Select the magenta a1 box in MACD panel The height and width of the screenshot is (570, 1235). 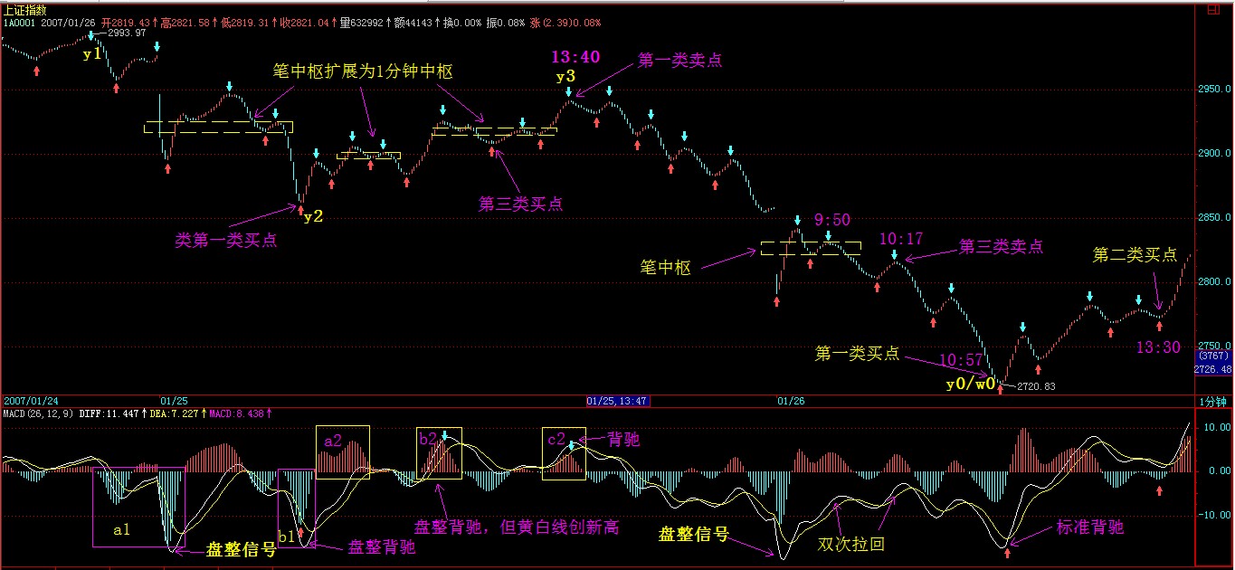138,507
